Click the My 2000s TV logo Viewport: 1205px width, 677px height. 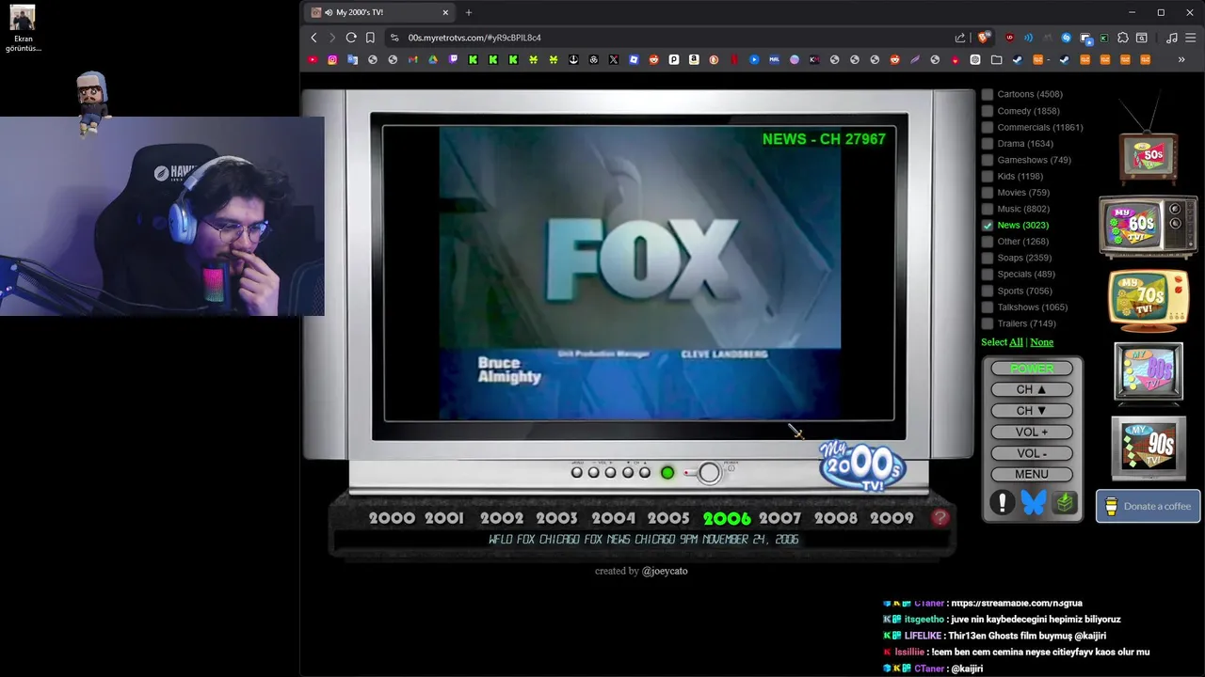pyautogui.click(x=861, y=466)
